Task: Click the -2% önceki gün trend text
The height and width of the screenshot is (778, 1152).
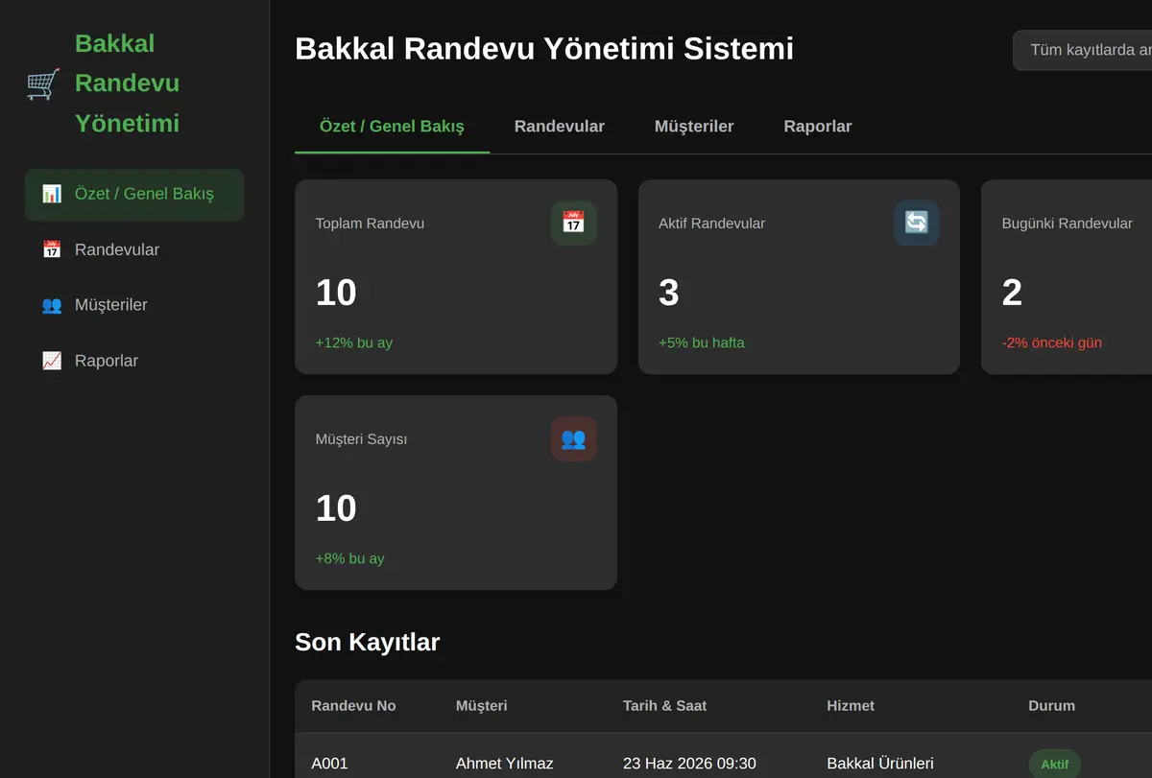Action: click(x=1052, y=342)
